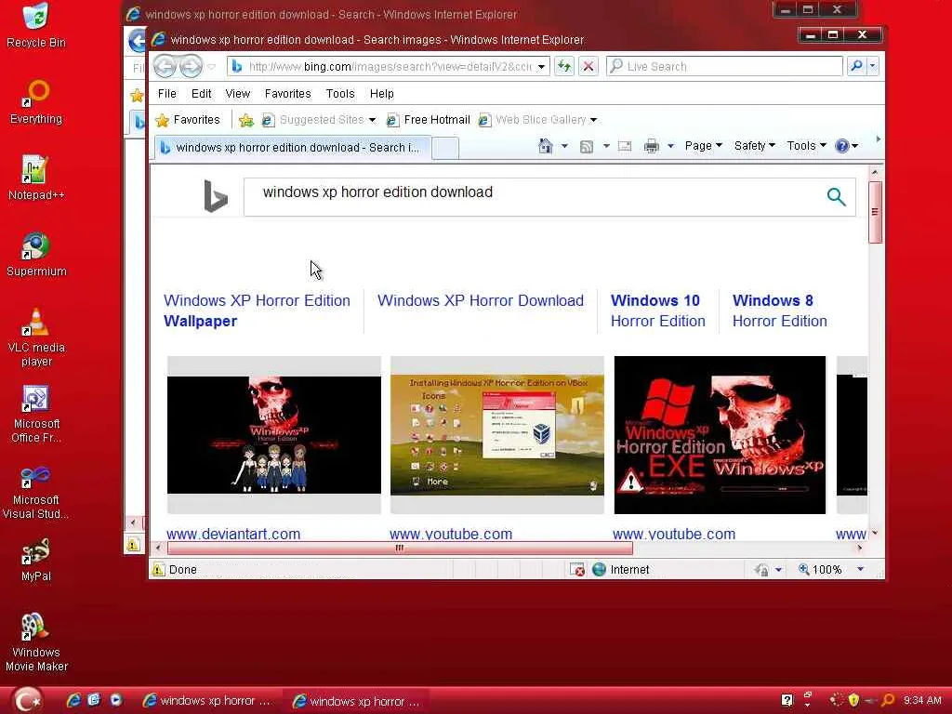Click the Forward navigation arrow in Internet Explorer
This screenshot has height=714, width=952.
[x=191, y=66]
